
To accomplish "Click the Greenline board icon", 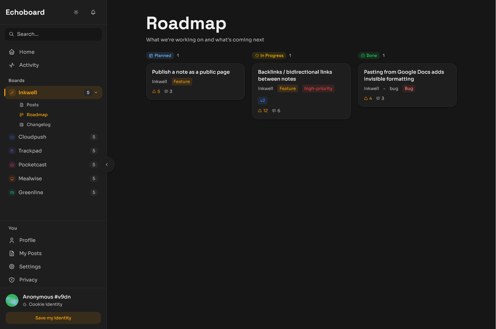I will pyautogui.click(x=12, y=193).
